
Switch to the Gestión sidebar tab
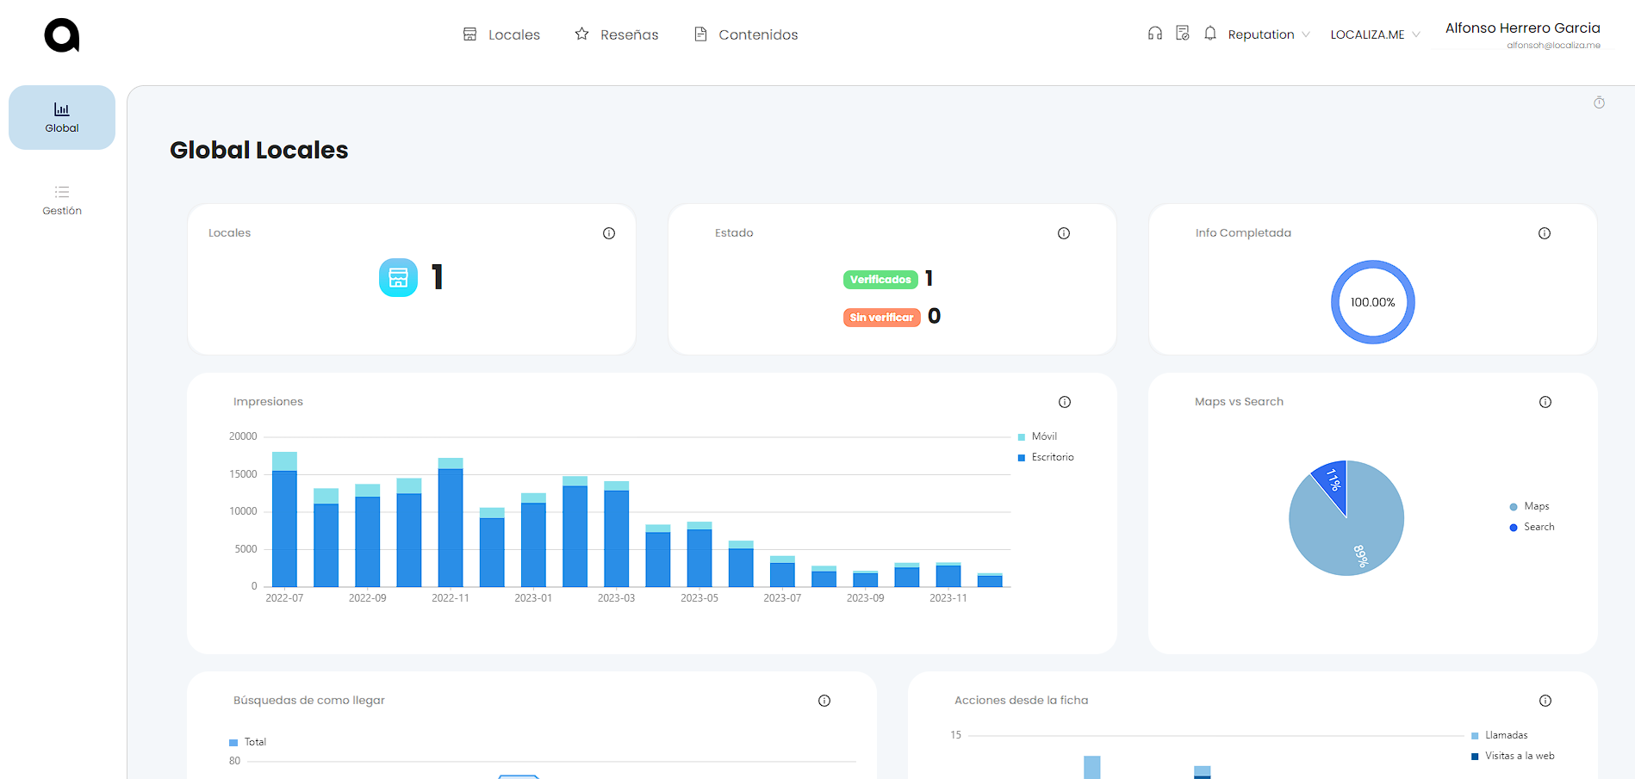[62, 201]
